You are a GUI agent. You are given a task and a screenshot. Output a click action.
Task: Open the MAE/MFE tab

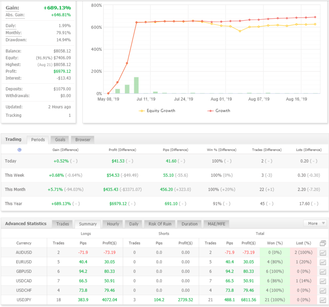click(x=217, y=224)
